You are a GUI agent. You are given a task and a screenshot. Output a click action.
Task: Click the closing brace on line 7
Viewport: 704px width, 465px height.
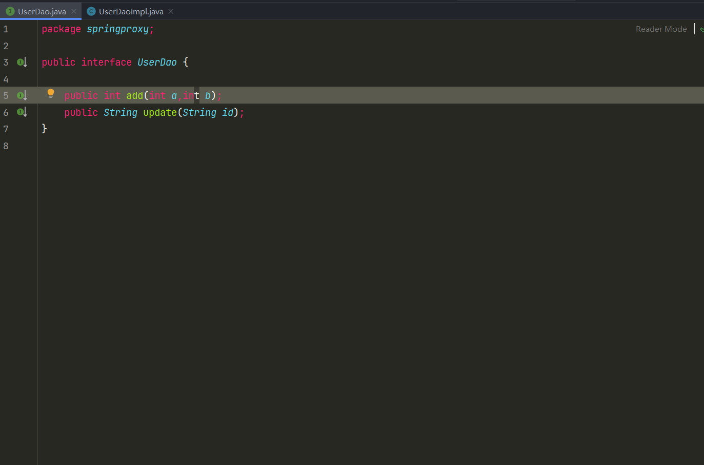tap(44, 128)
